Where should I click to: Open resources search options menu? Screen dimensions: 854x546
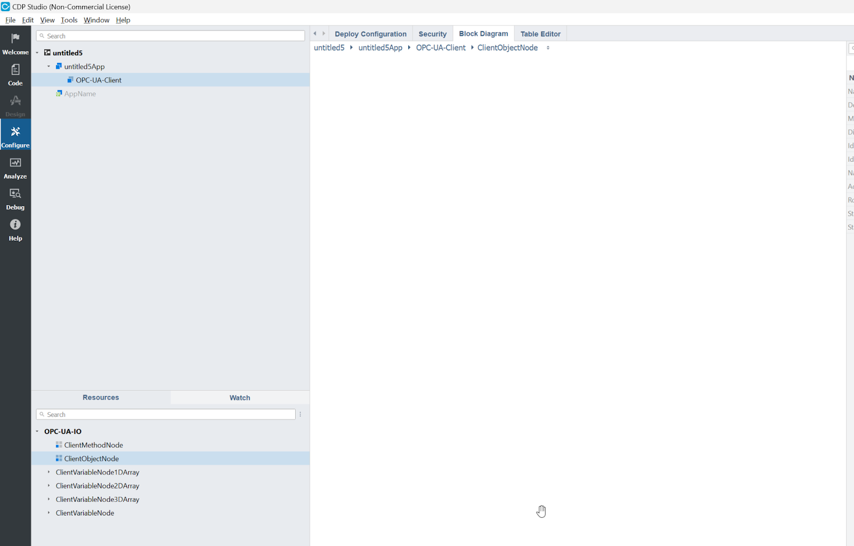pos(301,414)
